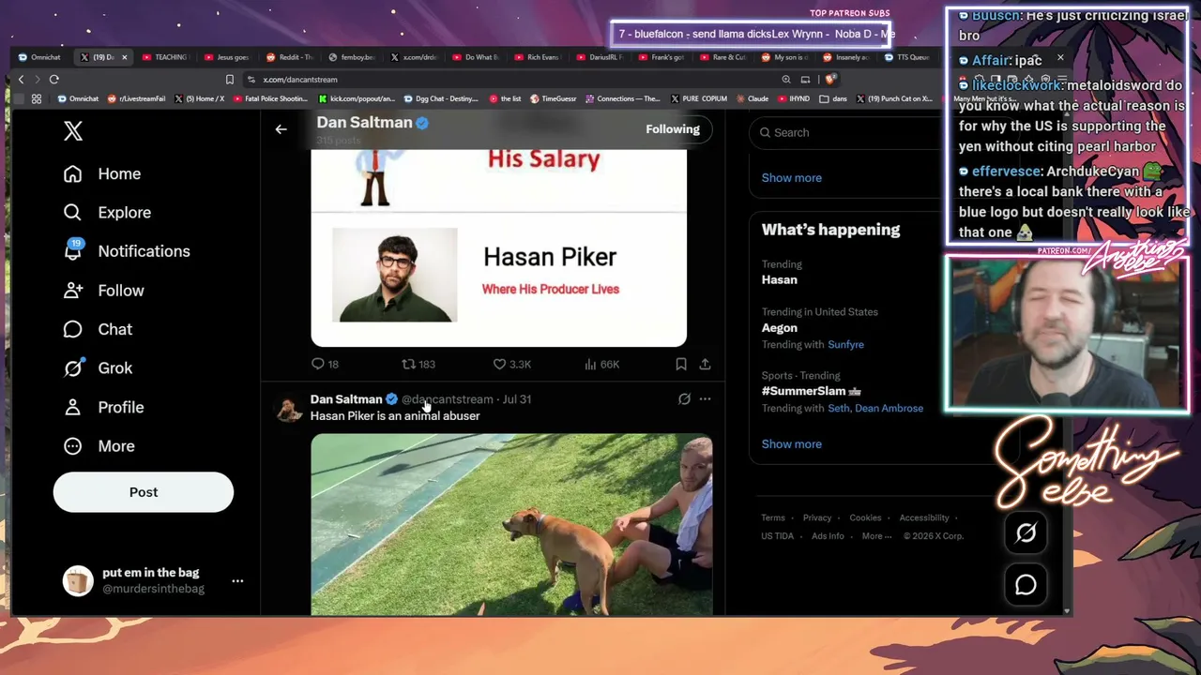Open the trending topic Aegon
This screenshot has height=675, width=1201.
[780, 328]
